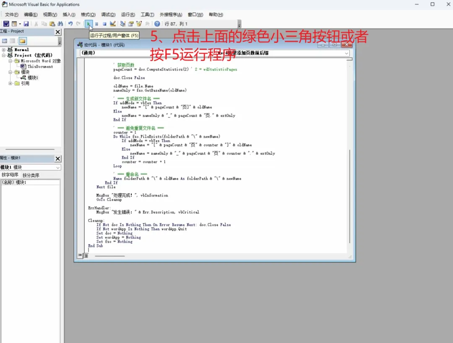
Task: Run the macro with the green triangle
Action: tap(89, 24)
